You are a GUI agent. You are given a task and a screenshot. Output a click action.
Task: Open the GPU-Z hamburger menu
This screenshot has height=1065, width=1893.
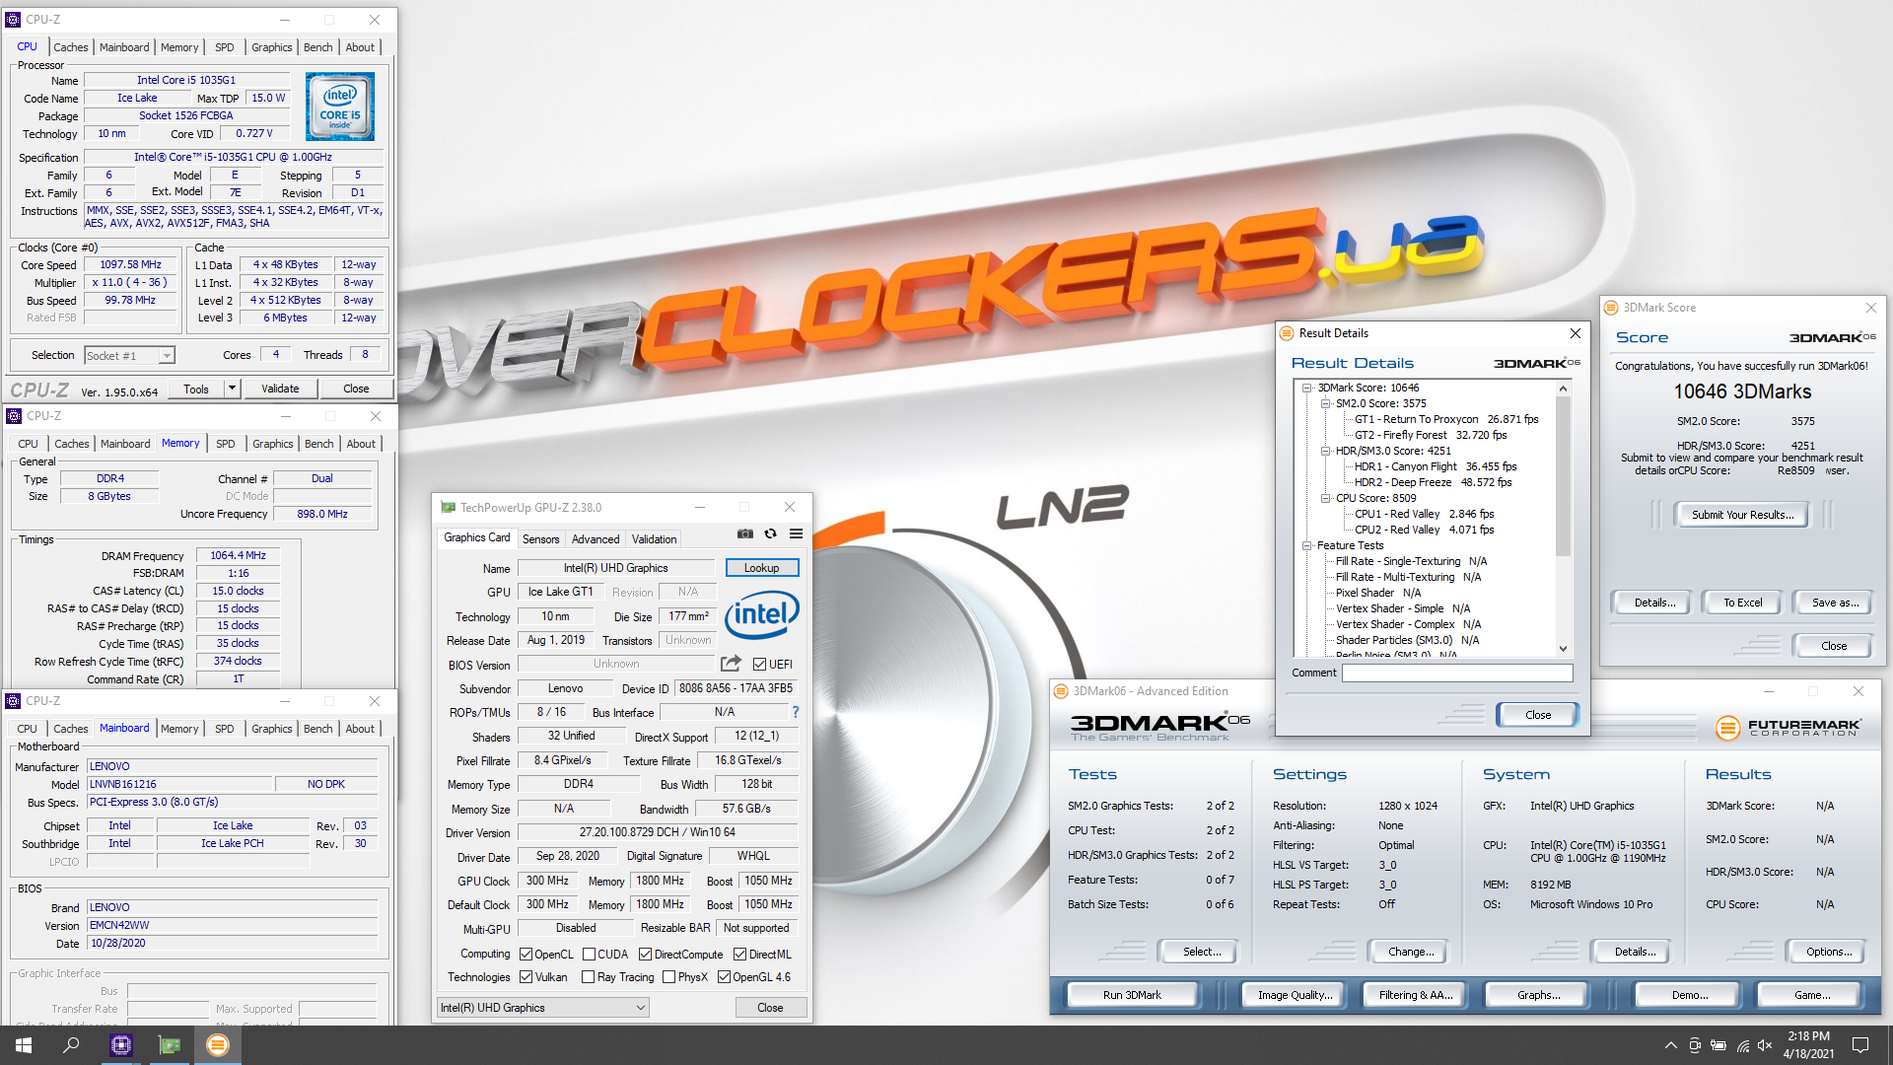coord(796,533)
